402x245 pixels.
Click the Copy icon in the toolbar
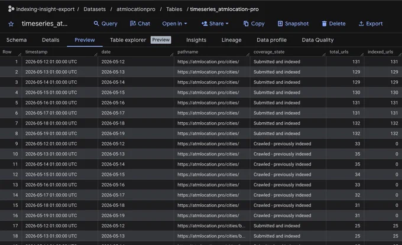(246, 24)
